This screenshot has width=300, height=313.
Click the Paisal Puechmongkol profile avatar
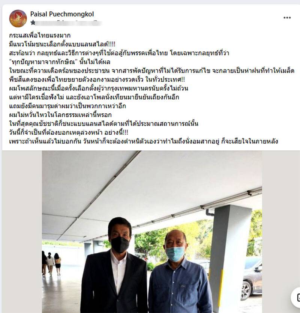pos(18,18)
